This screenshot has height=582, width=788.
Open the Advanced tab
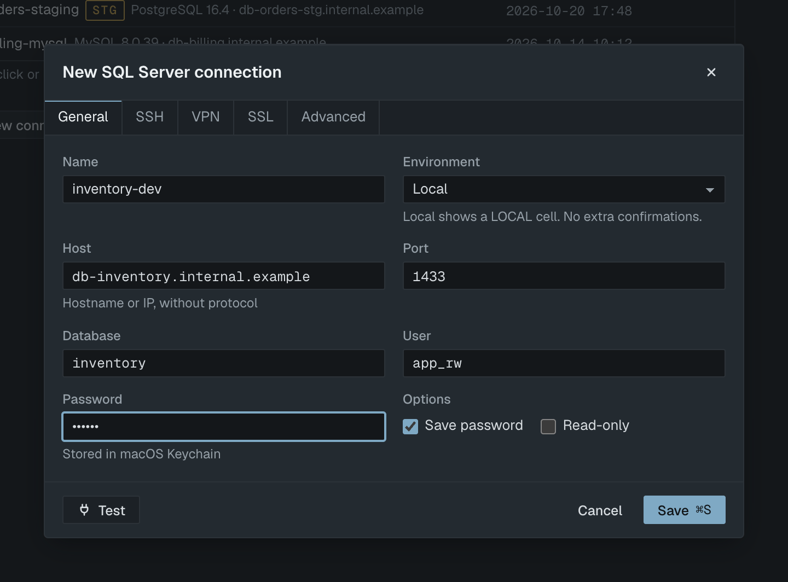(x=333, y=117)
